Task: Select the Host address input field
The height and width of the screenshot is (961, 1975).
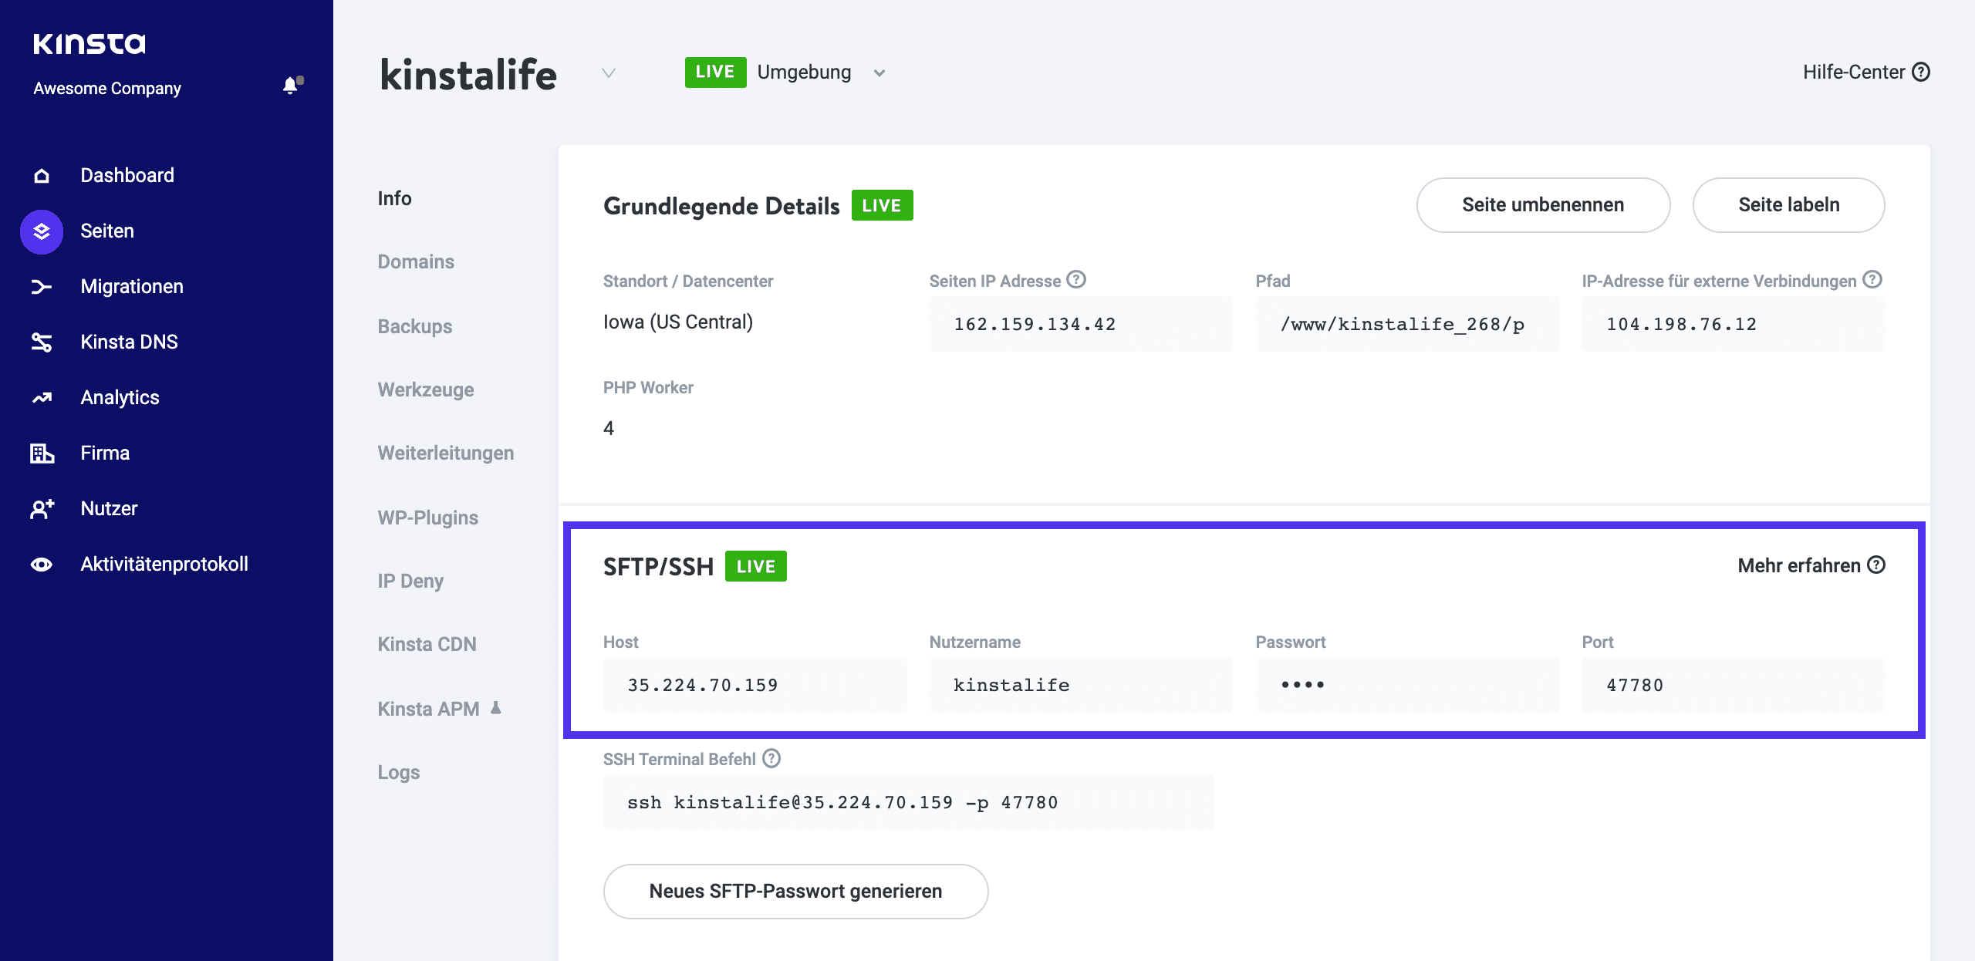Action: [755, 684]
